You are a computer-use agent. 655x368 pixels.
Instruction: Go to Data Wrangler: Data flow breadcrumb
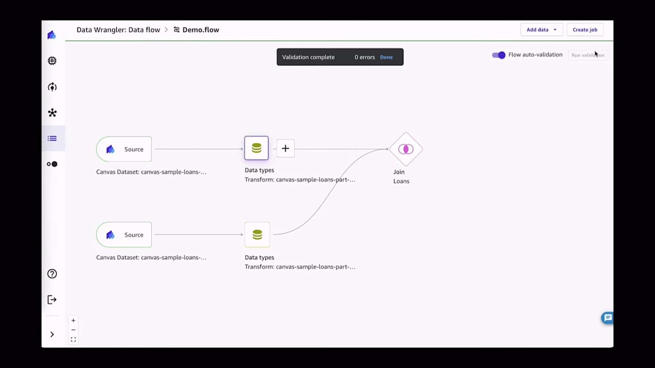coord(118,30)
